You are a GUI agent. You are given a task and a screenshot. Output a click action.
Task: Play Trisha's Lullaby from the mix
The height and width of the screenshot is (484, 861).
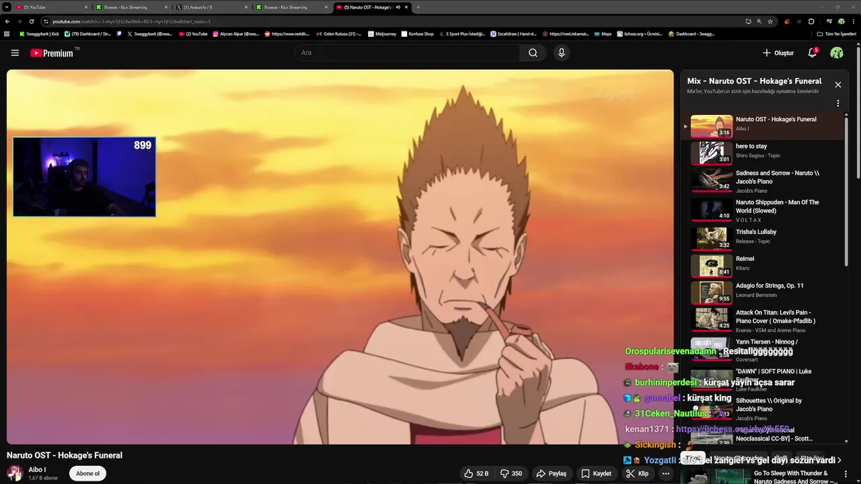pos(762,238)
